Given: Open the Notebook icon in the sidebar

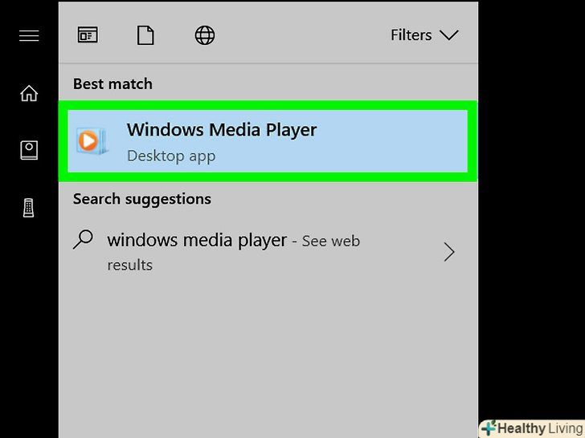Looking at the screenshot, I should click(x=29, y=150).
